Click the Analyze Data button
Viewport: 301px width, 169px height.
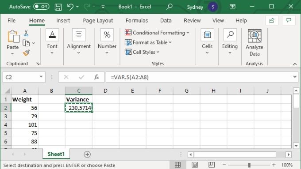pyautogui.click(x=255, y=43)
